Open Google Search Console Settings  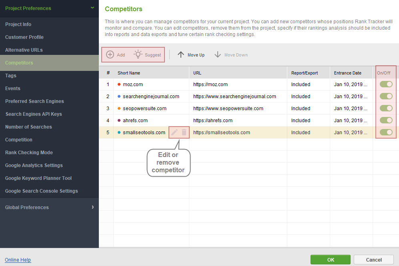49,191
